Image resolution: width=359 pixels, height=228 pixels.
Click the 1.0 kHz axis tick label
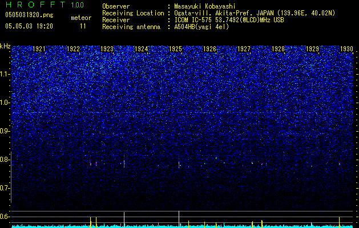[5, 103]
